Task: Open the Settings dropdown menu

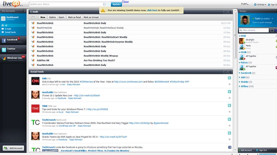Action: [260, 4]
